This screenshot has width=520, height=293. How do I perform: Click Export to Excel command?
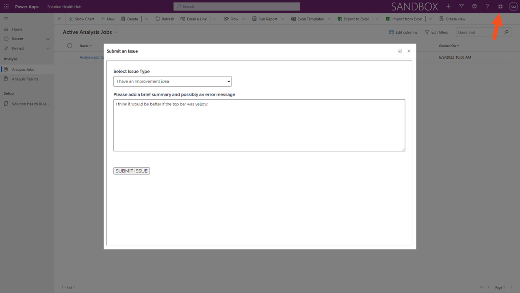point(353,19)
